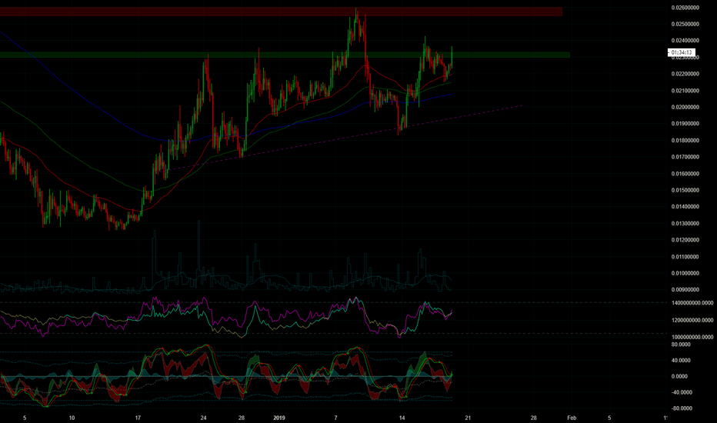This screenshot has width=717, height=423.
Task: Click the 0.01800000 price axis label
Action: tap(685, 141)
